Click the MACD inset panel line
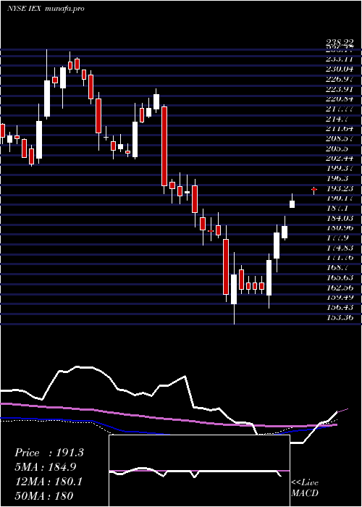 tap(195, 472)
